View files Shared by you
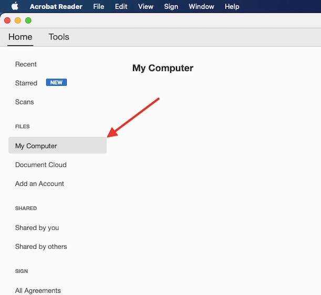Image resolution: width=321 pixels, height=295 pixels. (x=37, y=228)
